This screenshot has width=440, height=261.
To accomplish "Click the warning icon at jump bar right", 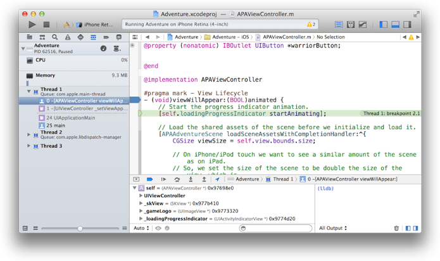I will [x=411, y=37].
